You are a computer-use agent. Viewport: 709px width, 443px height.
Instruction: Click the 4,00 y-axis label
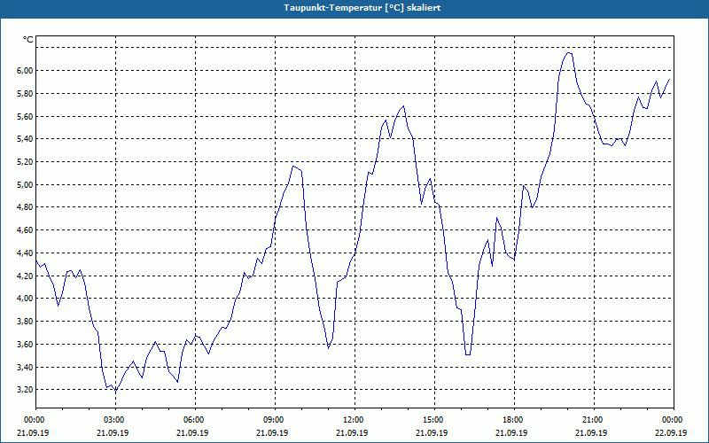[26, 299]
